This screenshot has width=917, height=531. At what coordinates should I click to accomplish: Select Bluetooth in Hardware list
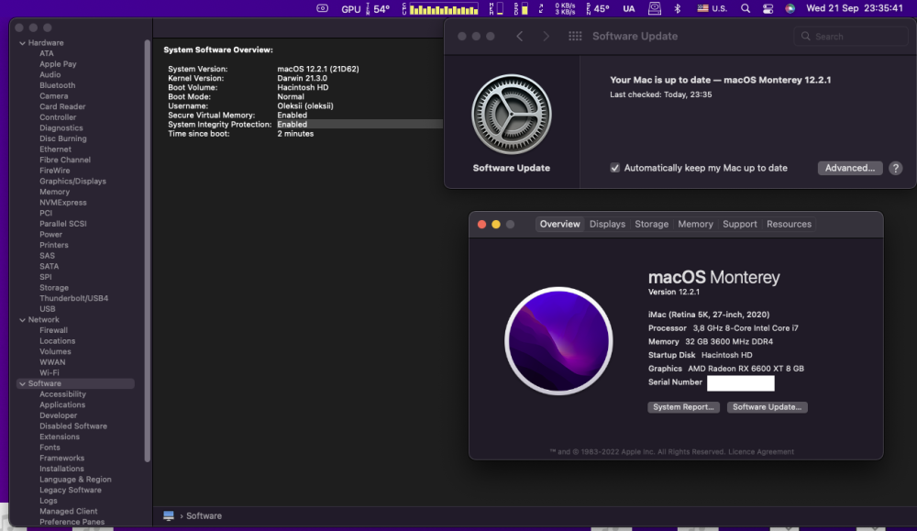coord(57,85)
